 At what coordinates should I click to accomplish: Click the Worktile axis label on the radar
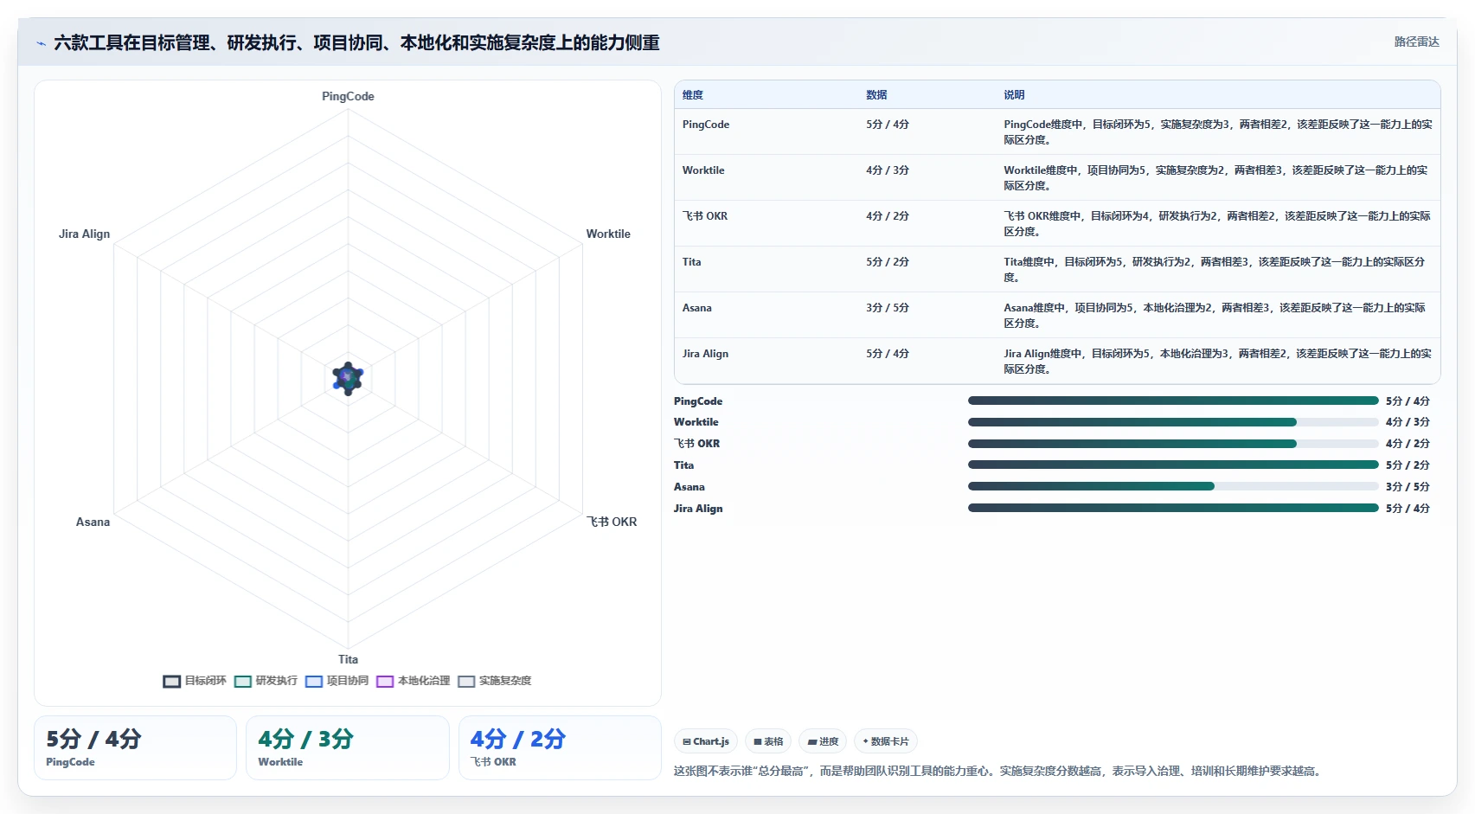click(608, 234)
